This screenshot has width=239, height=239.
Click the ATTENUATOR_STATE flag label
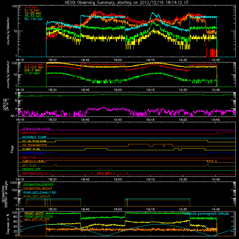(36, 129)
